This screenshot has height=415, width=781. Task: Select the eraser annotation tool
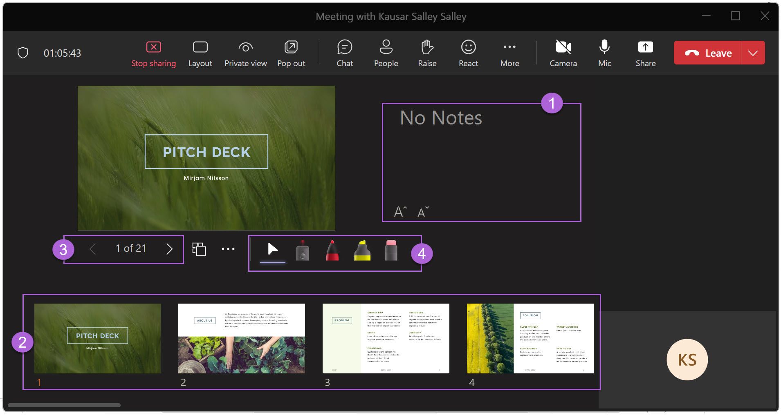click(x=391, y=251)
